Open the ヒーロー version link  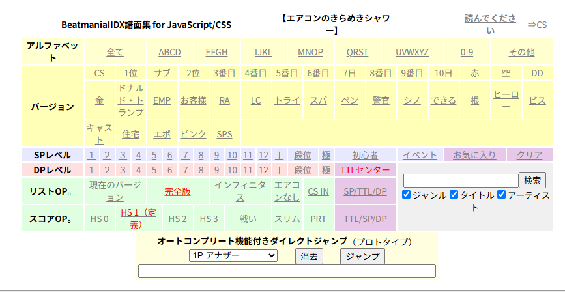click(x=506, y=100)
